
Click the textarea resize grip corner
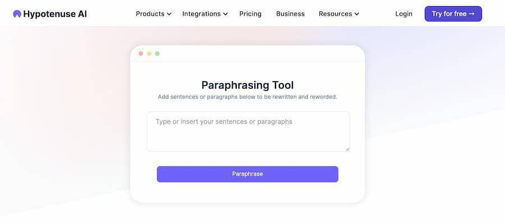coord(347,149)
